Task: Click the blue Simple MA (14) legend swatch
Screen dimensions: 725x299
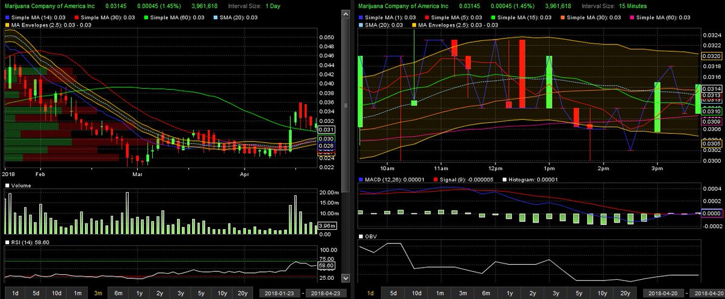Action: [x=7, y=17]
